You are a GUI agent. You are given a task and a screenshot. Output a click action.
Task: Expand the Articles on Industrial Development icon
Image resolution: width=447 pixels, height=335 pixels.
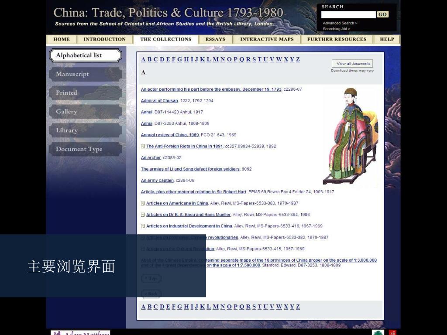(143, 226)
